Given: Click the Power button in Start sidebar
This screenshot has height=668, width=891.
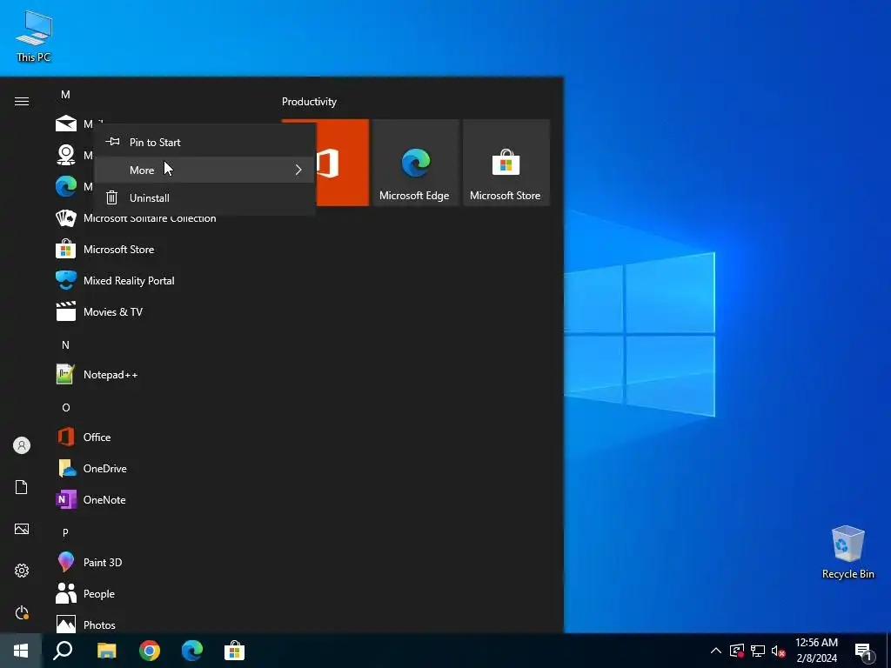Looking at the screenshot, I should [22, 612].
